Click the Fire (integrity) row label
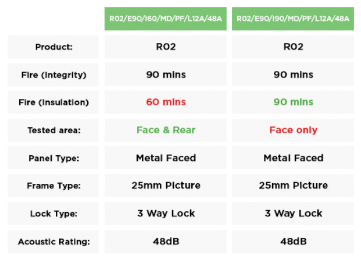The height and width of the screenshot is (260, 361). point(53,74)
